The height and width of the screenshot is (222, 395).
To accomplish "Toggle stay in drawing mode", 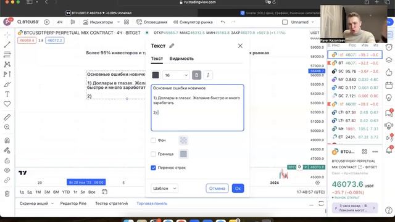I will pyautogui.click(x=7, y=150).
